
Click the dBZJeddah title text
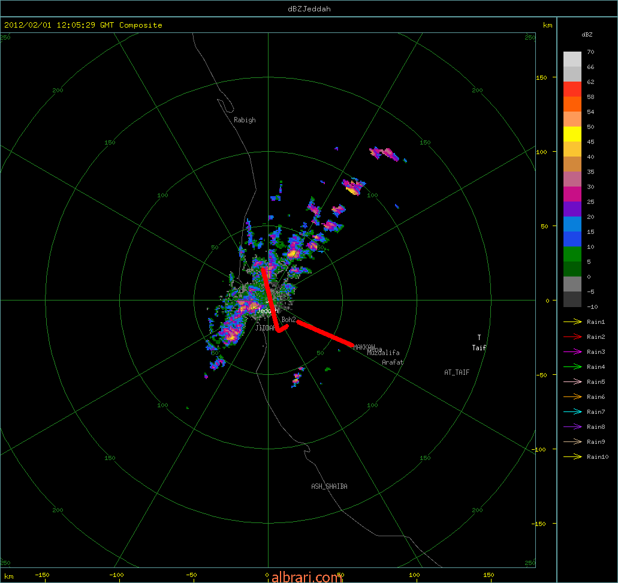pyautogui.click(x=309, y=8)
